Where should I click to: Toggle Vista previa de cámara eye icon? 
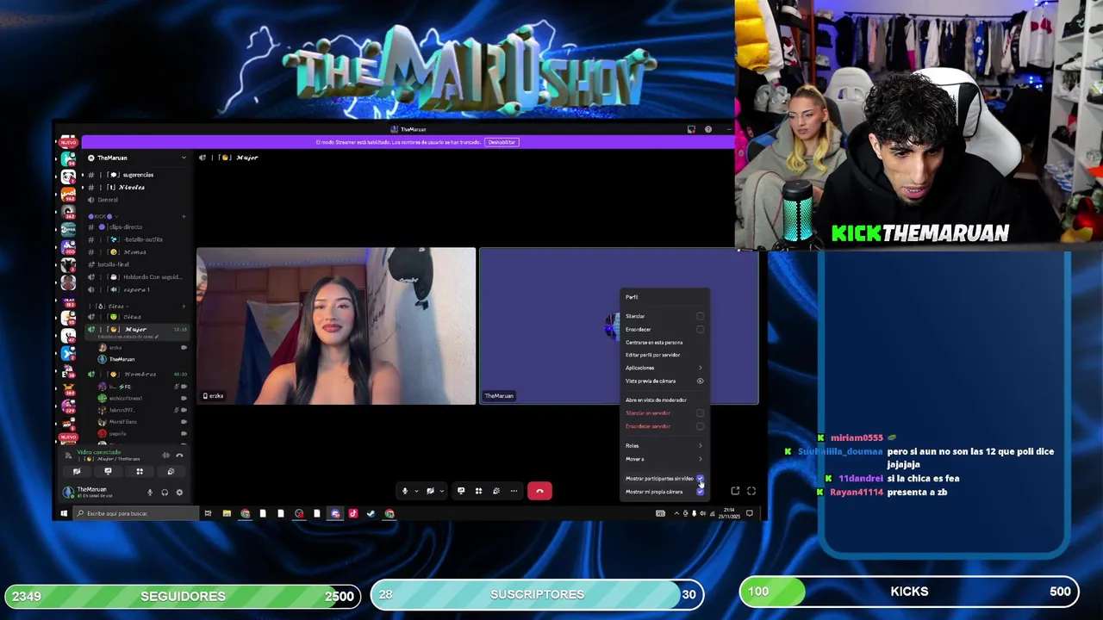click(700, 381)
